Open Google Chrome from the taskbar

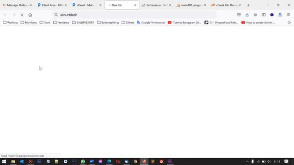(136, 161)
